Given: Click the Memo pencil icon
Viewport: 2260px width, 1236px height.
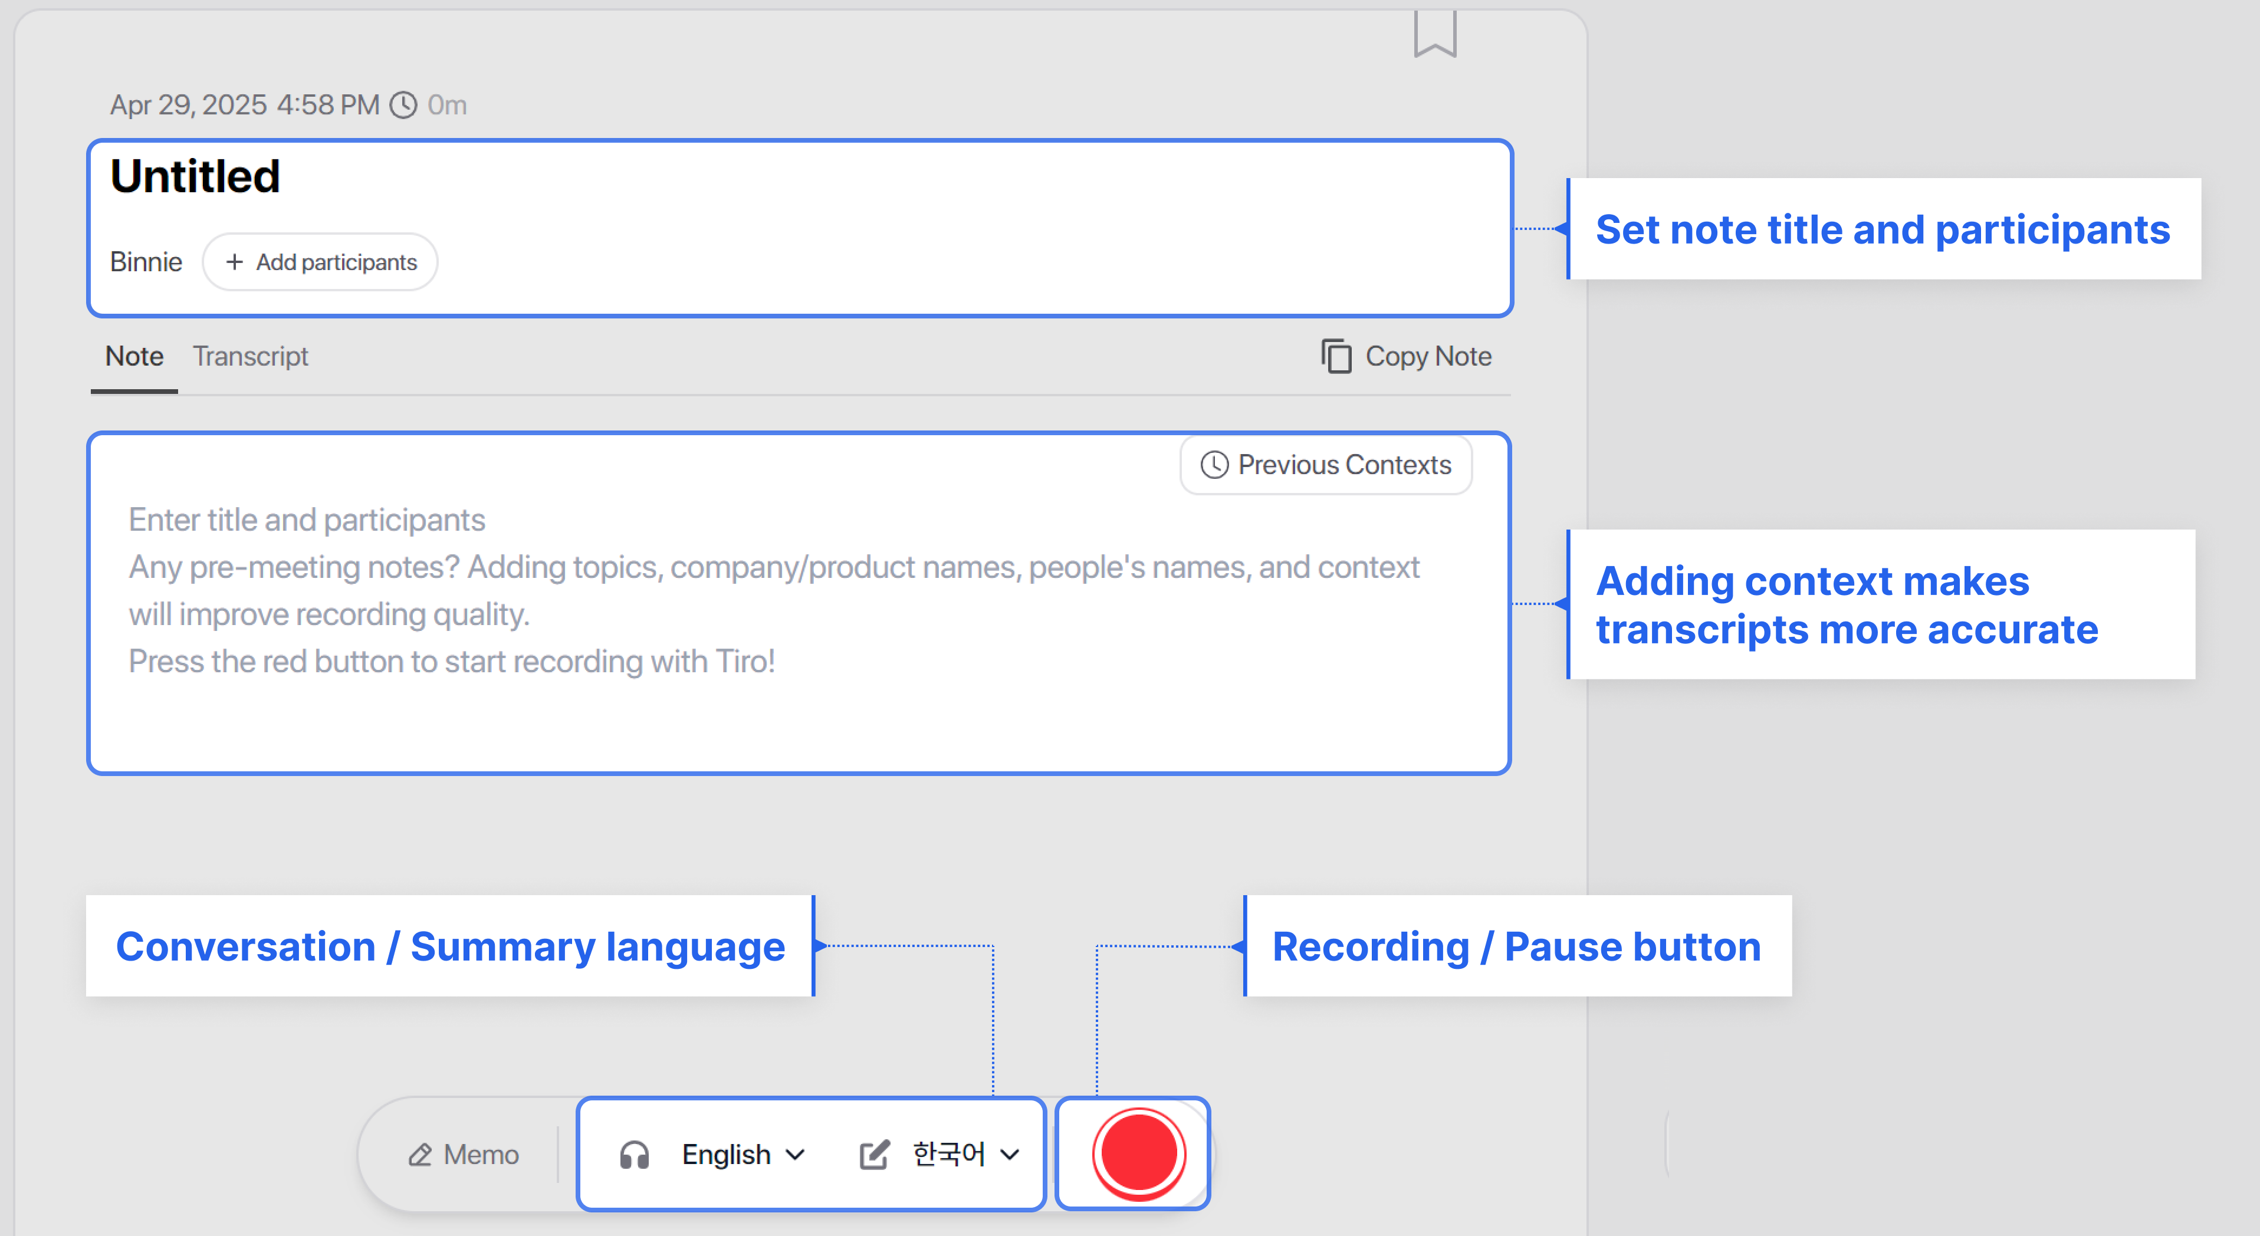Looking at the screenshot, I should pos(421,1155).
